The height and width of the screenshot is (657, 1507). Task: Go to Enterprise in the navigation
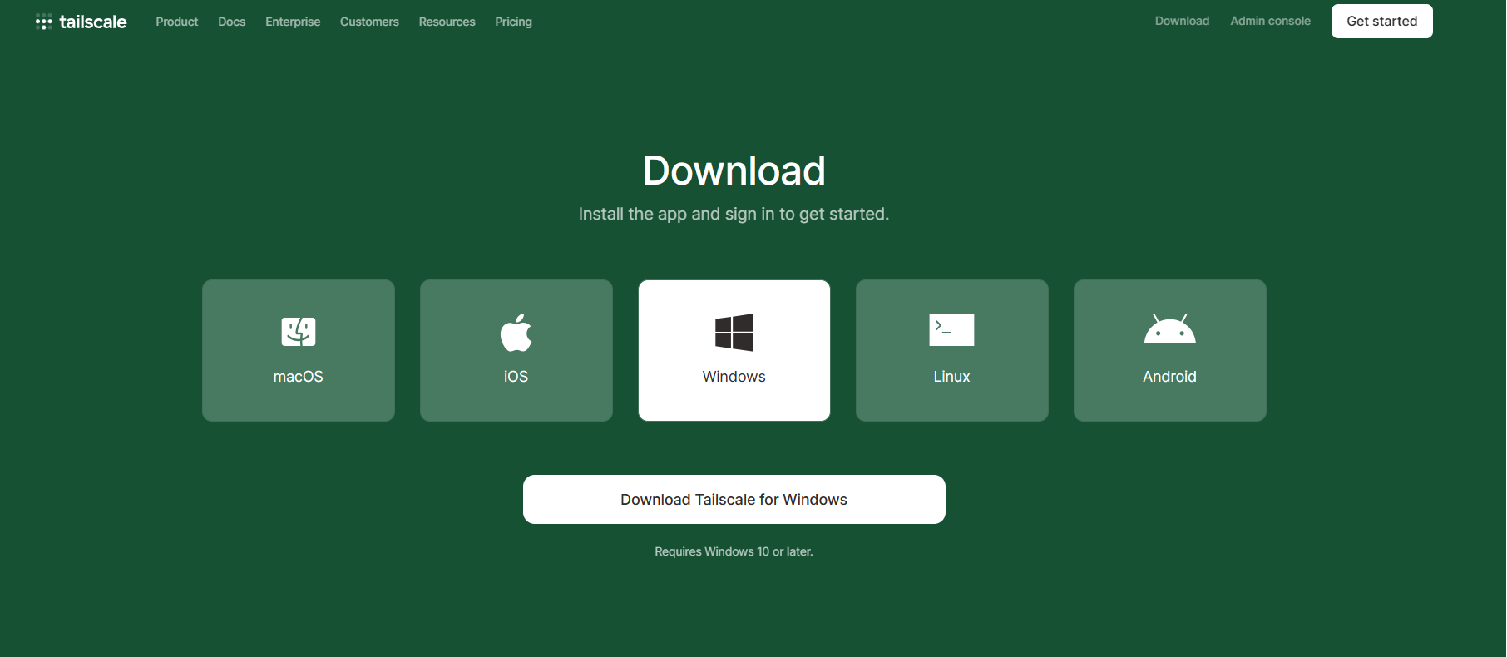click(293, 22)
